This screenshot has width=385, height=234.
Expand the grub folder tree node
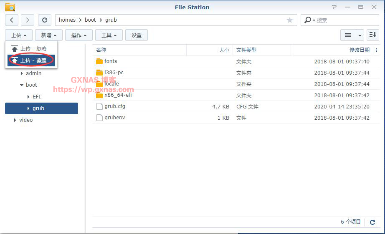pyautogui.click(x=28, y=108)
